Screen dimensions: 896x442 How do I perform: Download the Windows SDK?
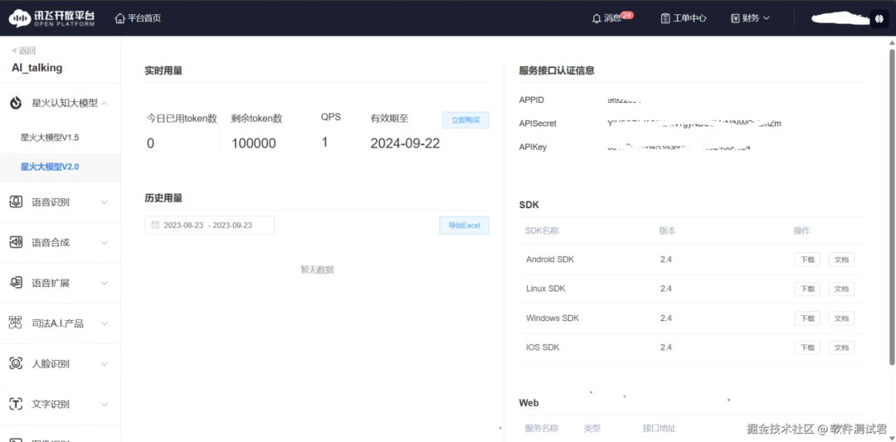click(807, 318)
